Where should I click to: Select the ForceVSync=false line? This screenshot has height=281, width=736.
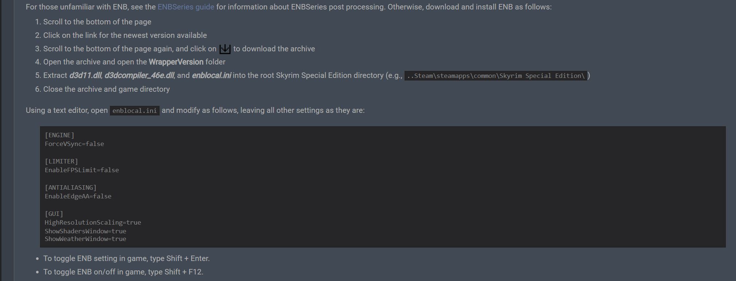[x=74, y=144]
